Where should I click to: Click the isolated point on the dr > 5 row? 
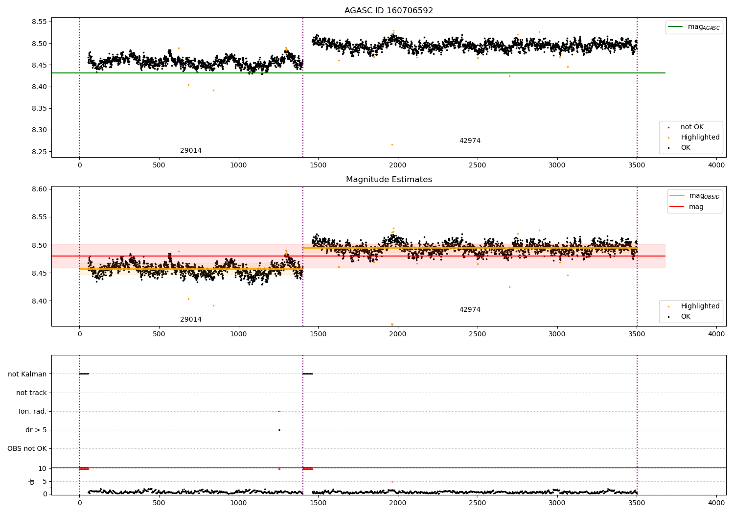click(x=279, y=430)
